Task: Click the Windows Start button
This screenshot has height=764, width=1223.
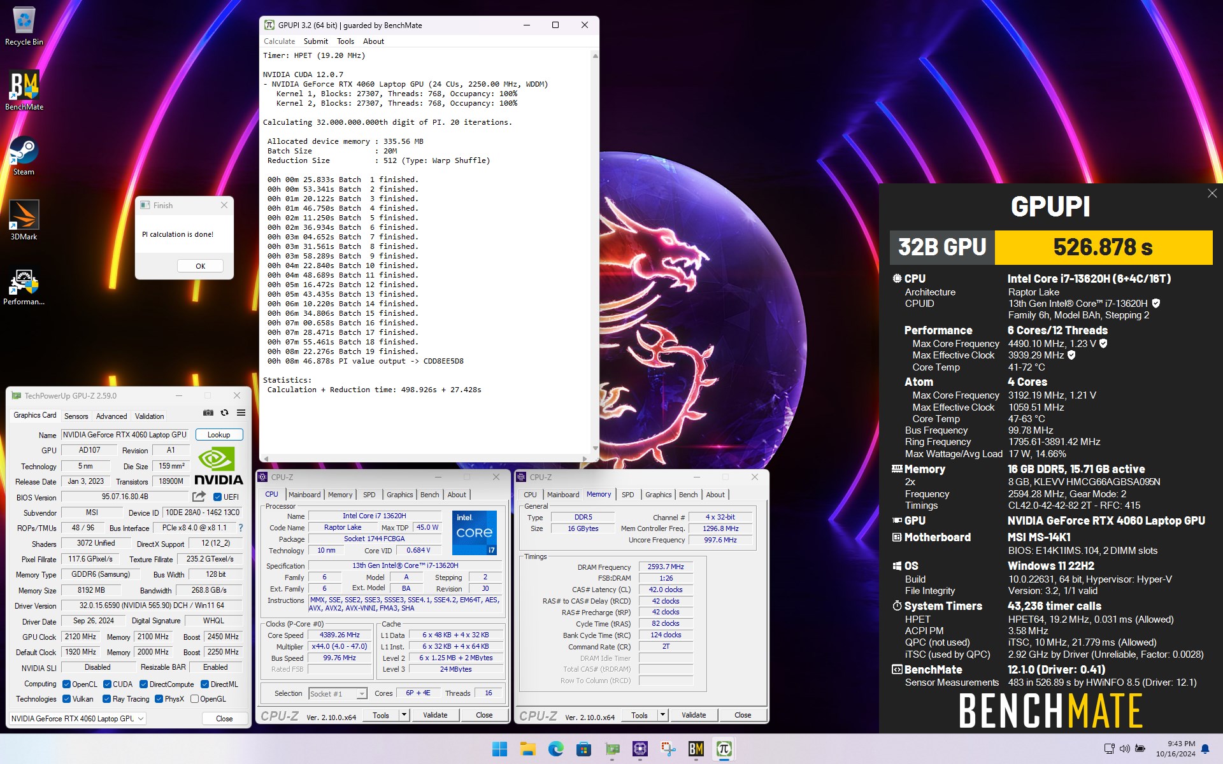Action: (500, 749)
